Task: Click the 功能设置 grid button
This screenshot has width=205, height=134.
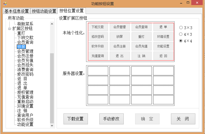Action: (163, 46)
